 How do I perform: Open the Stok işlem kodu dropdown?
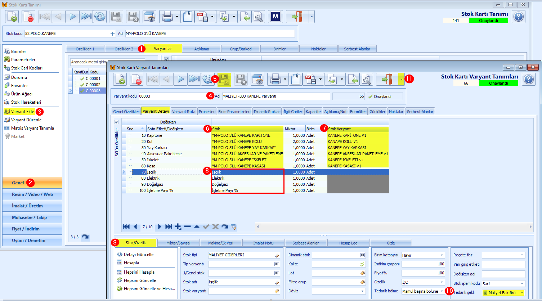[x=503, y=283]
